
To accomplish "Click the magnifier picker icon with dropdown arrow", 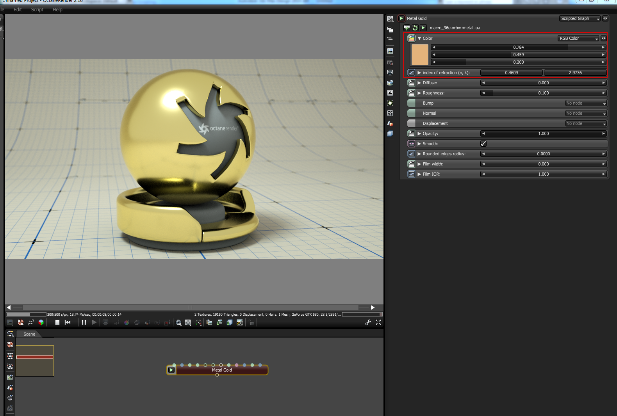I will pyautogui.click(x=178, y=322).
